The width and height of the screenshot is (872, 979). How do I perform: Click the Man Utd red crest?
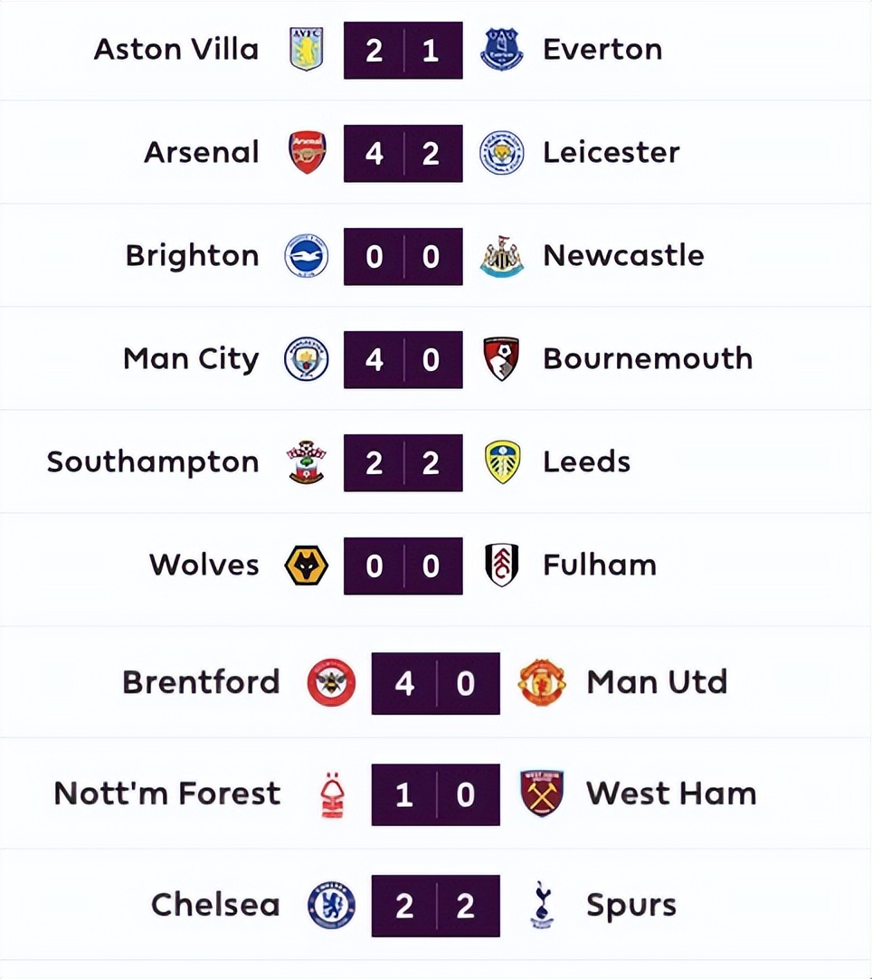pos(542,682)
